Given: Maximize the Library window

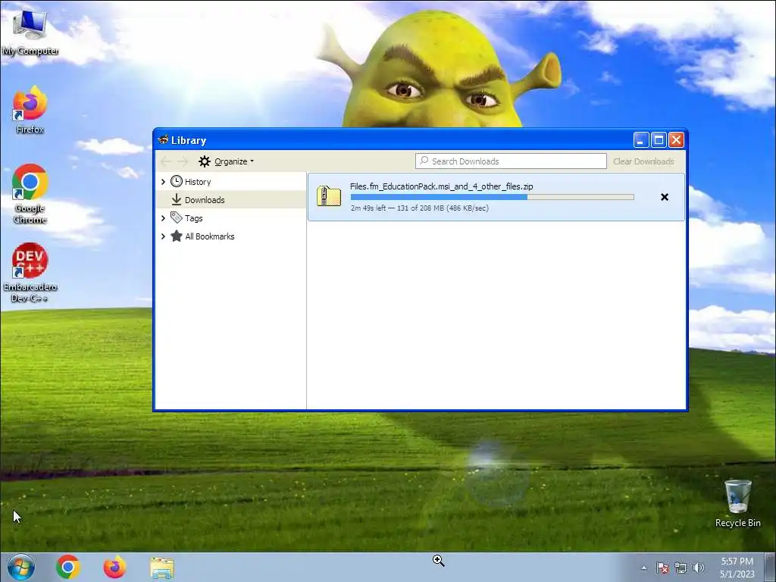Looking at the screenshot, I should coord(659,140).
